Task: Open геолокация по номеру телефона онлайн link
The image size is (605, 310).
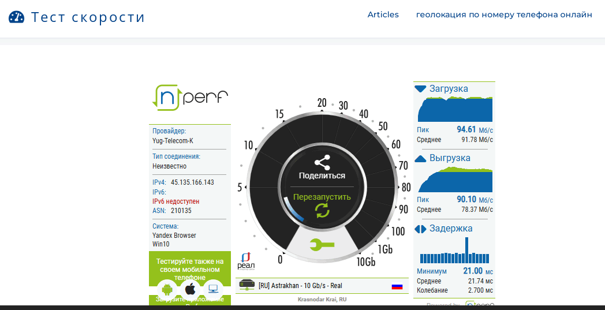Action: pos(504,14)
